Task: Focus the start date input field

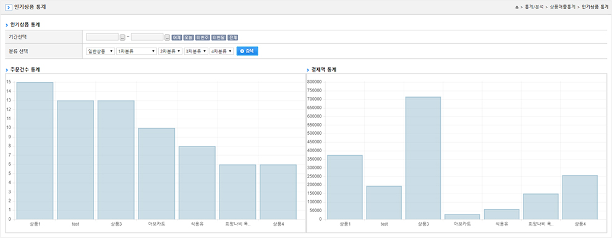Action: point(102,37)
